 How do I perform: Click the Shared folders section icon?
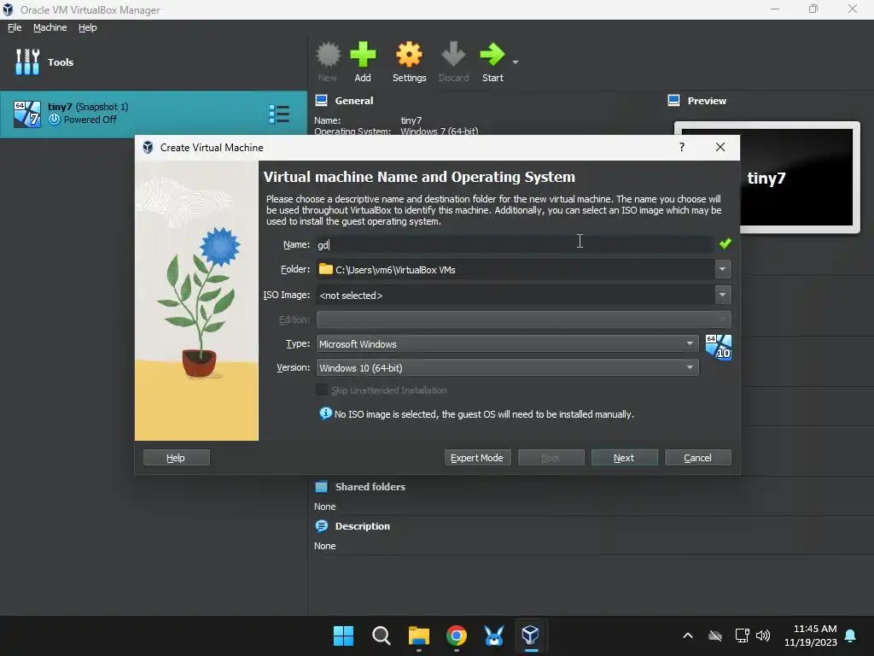click(x=321, y=486)
